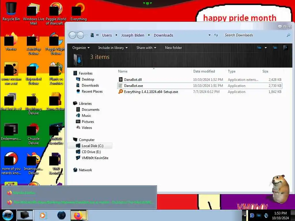Expand the Organize menu
The width and height of the screenshot is (295, 221).
(x=81, y=48)
